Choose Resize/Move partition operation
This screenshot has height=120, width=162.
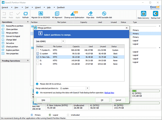click(x=15, y=26)
